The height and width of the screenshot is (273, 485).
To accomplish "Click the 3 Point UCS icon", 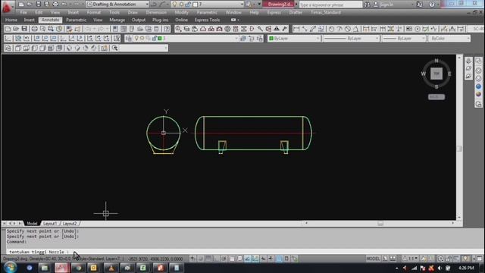I will pos(80,39).
